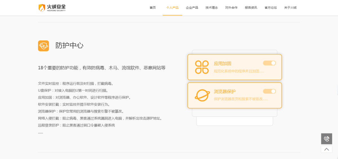
Task: Click the back-to-top arrow button
Action: point(326,149)
